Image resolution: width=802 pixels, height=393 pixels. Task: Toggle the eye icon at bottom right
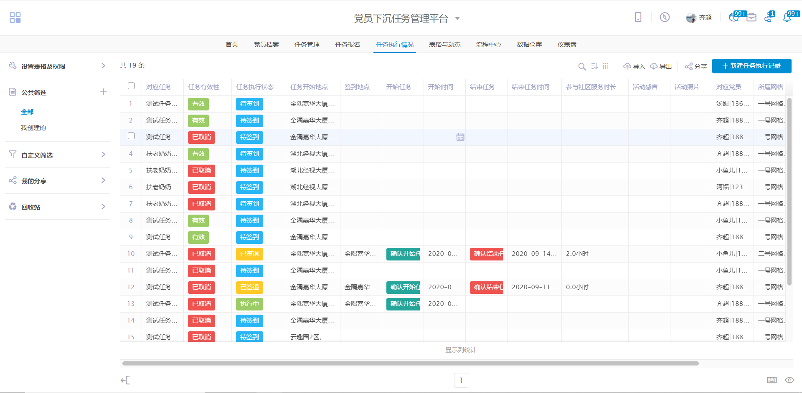click(x=789, y=380)
